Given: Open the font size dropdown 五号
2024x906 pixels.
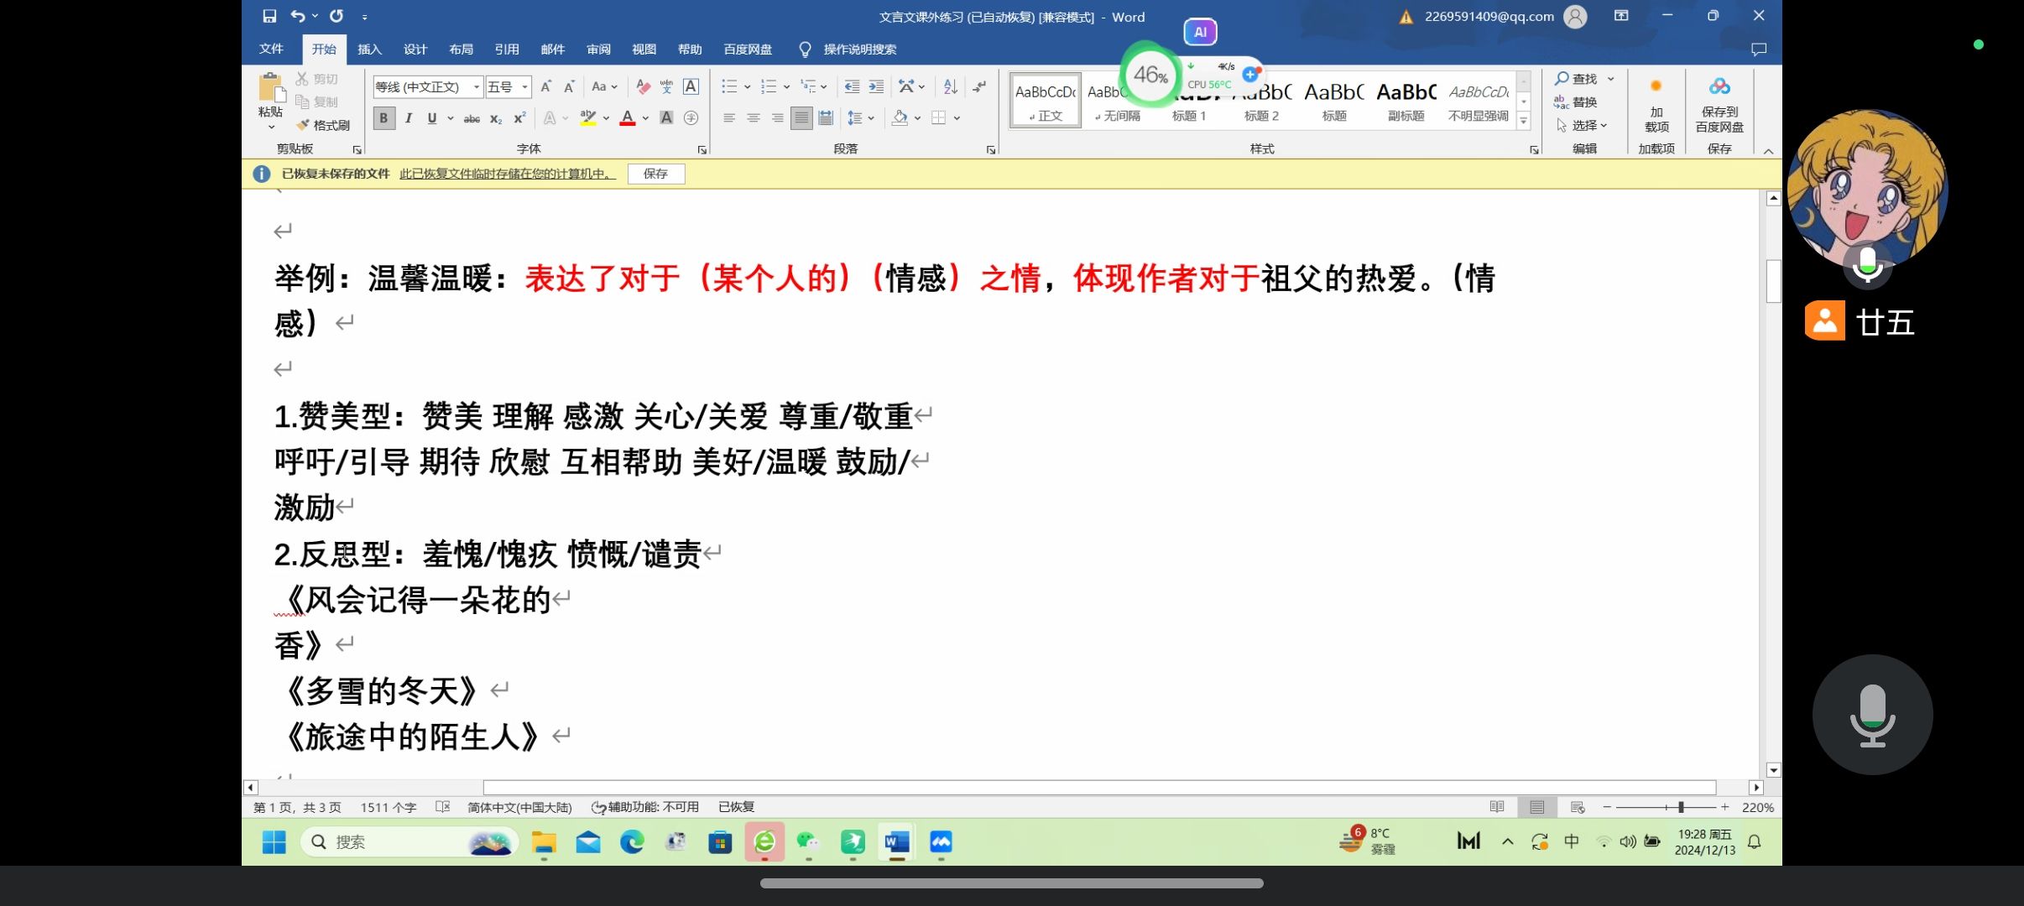Looking at the screenshot, I should coord(525,87).
